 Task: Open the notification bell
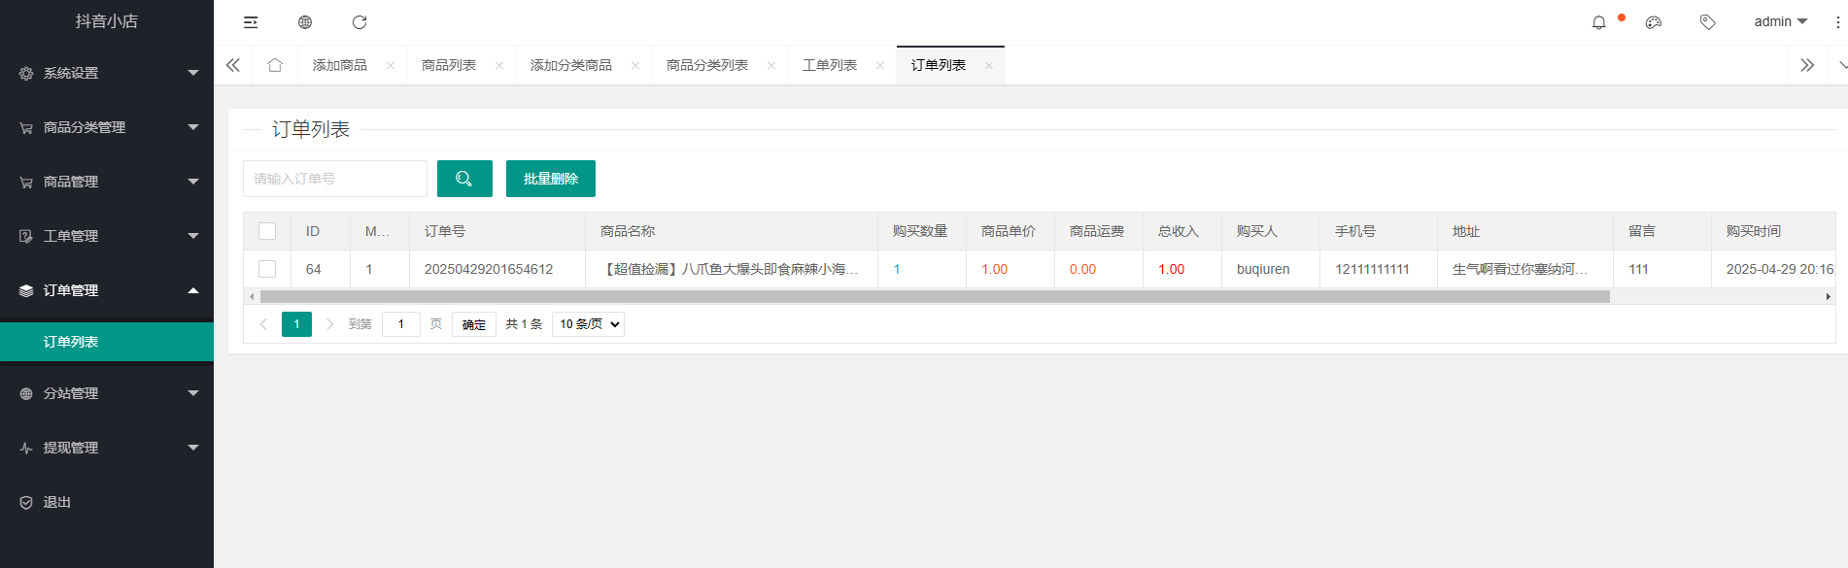(x=1598, y=22)
